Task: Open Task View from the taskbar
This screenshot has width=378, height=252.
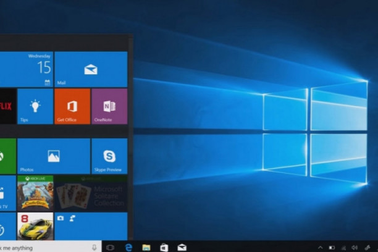Action: coord(111,247)
